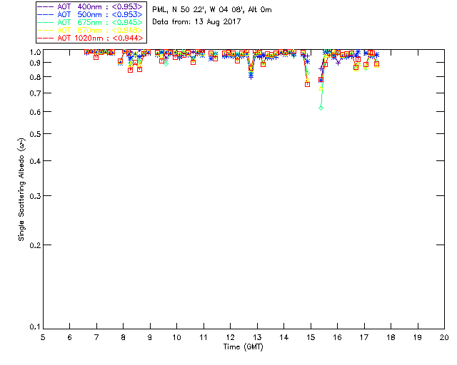Click the 'Data from: 13 Aug 2017' text
This screenshot has height=365, width=457.
196,22
